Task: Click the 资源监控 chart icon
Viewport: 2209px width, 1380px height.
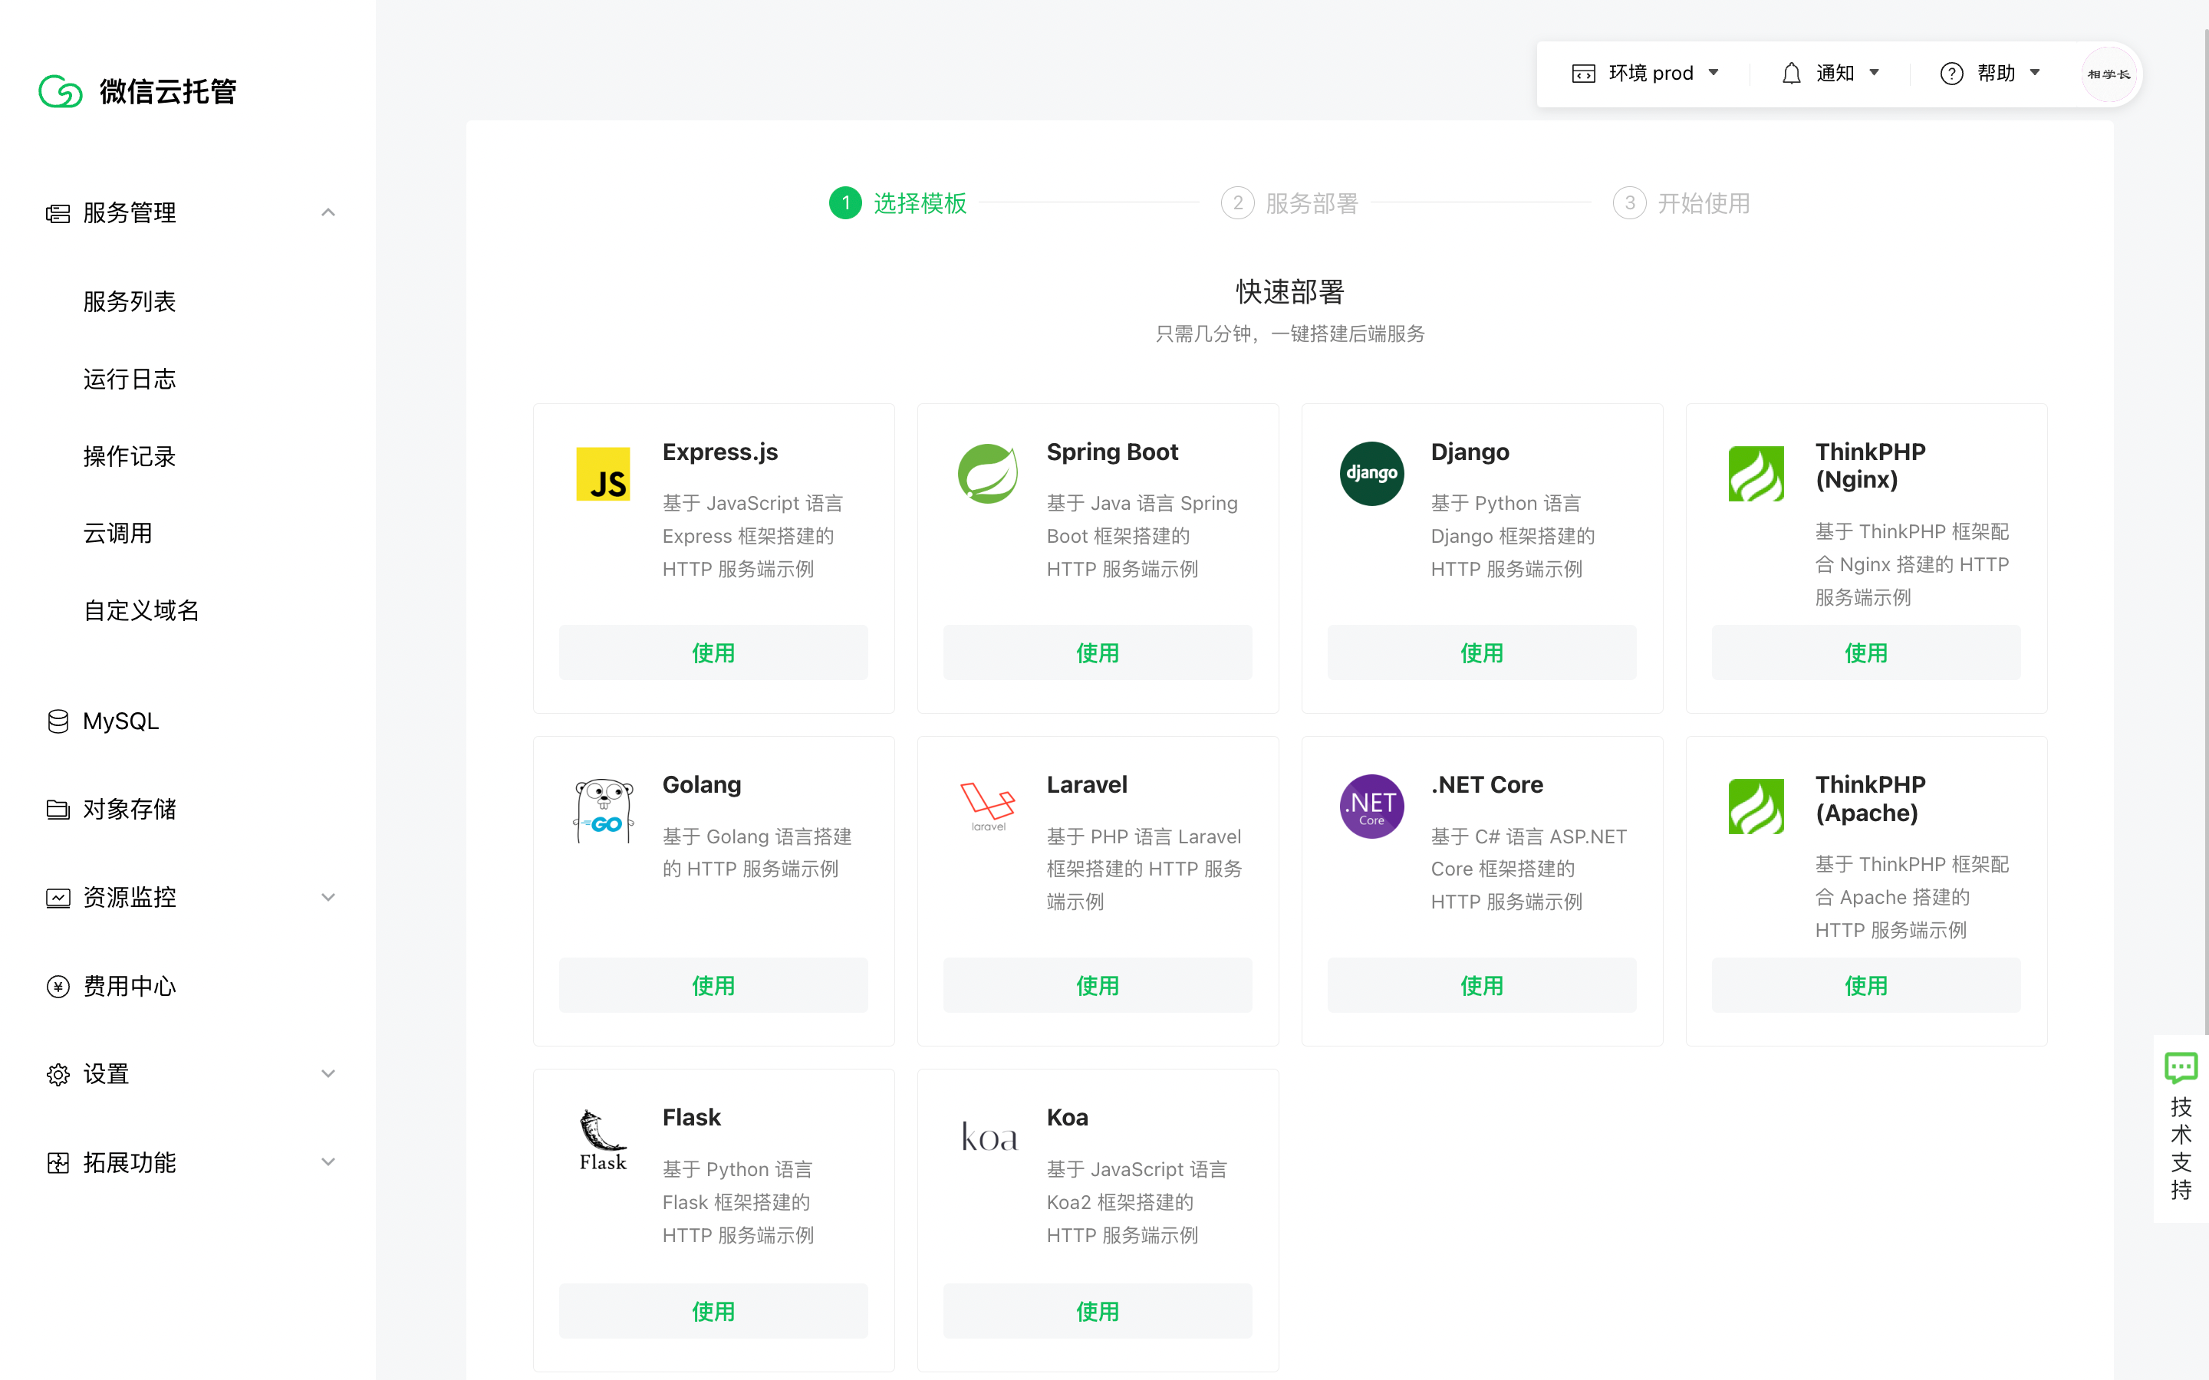Action: pos(58,898)
